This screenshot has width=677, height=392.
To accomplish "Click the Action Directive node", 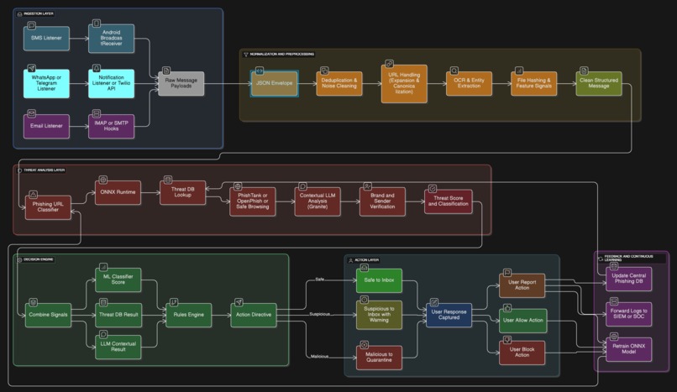I will [x=254, y=315].
